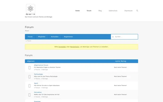163x102 pixels.
Task: Click the Technologie forum folder icon
Action: pyautogui.click(x=30, y=77)
